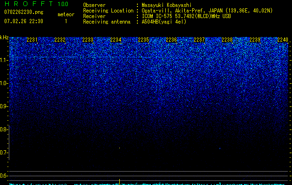Click the HROFFT program title

click(28, 4)
